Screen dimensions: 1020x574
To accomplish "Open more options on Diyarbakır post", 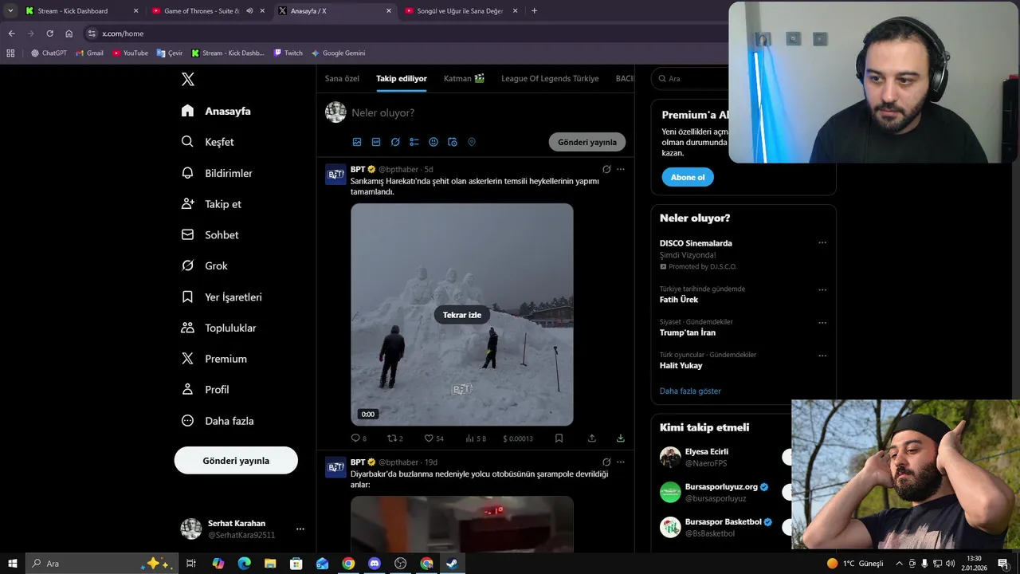I will point(621,462).
